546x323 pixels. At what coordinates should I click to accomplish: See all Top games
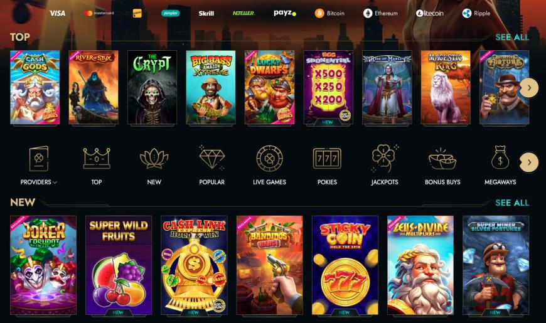[512, 37]
